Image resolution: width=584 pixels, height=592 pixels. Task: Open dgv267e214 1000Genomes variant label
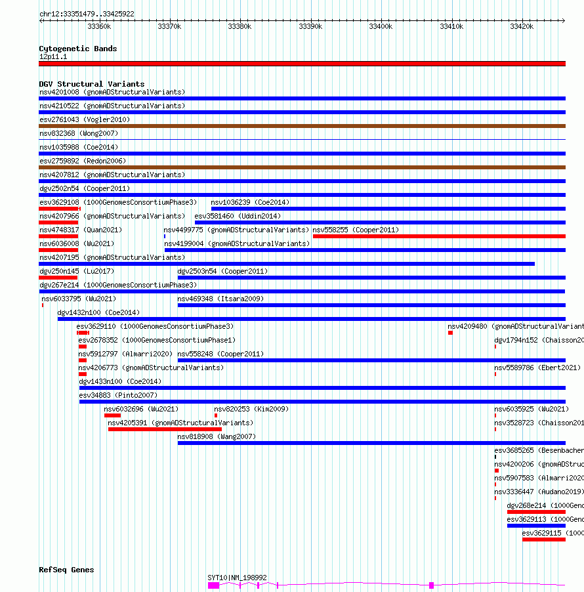click(x=118, y=285)
